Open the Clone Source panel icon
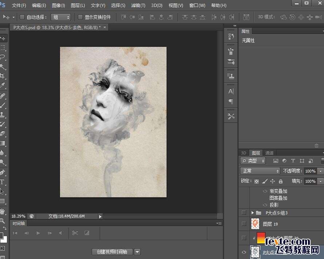Viewport: 324px width, 259px height. [x=231, y=76]
